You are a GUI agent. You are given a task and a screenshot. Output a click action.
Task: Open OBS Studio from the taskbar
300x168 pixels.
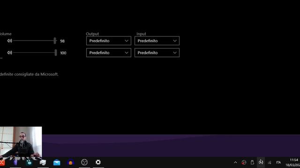click(x=84, y=162)
